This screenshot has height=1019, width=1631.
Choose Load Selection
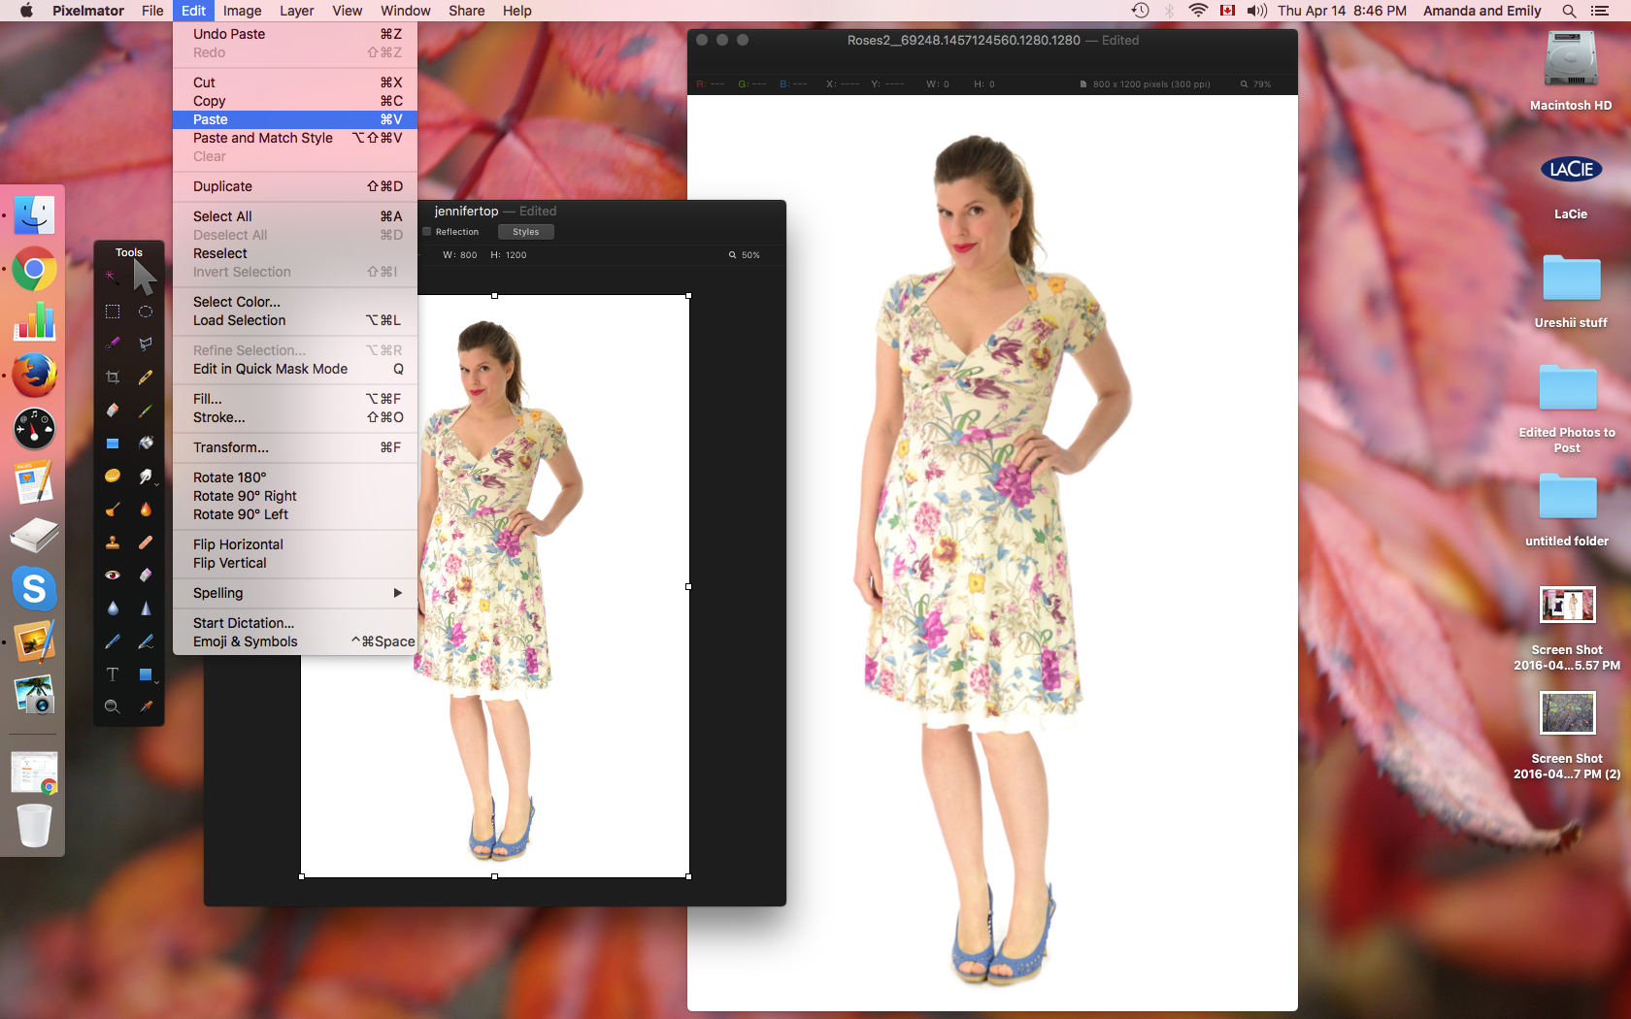tap(295, 320)
